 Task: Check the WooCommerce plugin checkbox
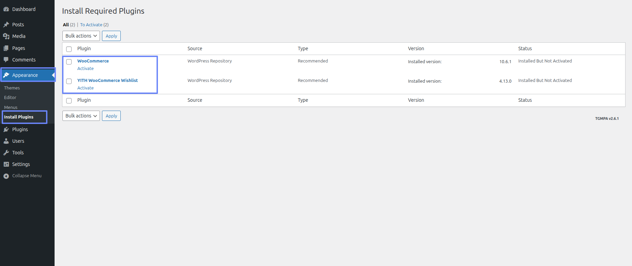click(69, 62)
